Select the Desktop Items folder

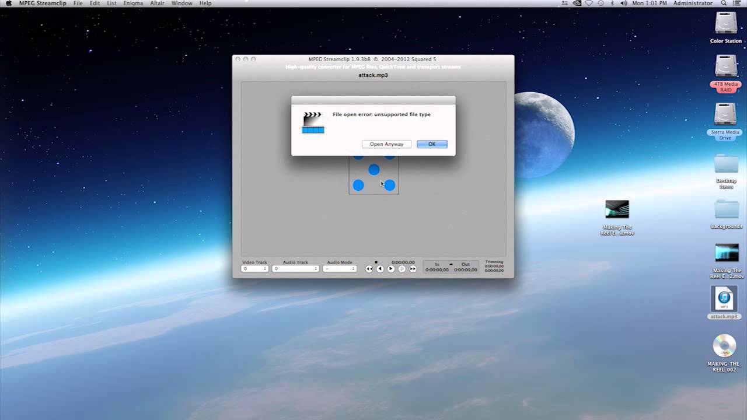pyautogui.click(x=726, y=164)
